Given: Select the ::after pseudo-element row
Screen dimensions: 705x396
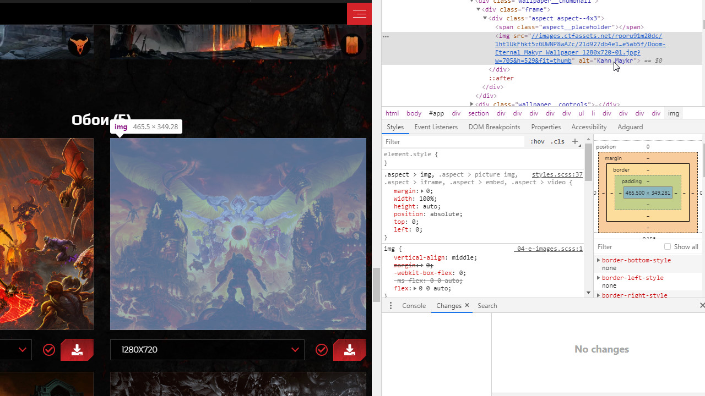Looking at the screenshot, I should point(501,78).
